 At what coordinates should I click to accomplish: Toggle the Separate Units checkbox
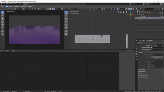[162, 59]
